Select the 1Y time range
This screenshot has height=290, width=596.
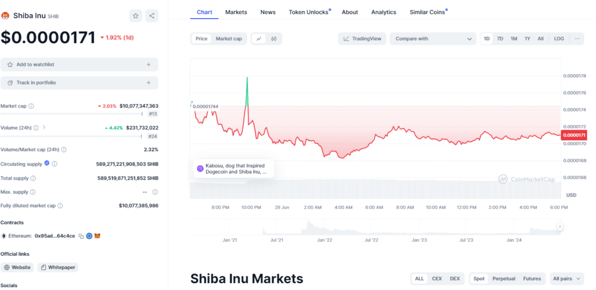[x=527, y=39]
